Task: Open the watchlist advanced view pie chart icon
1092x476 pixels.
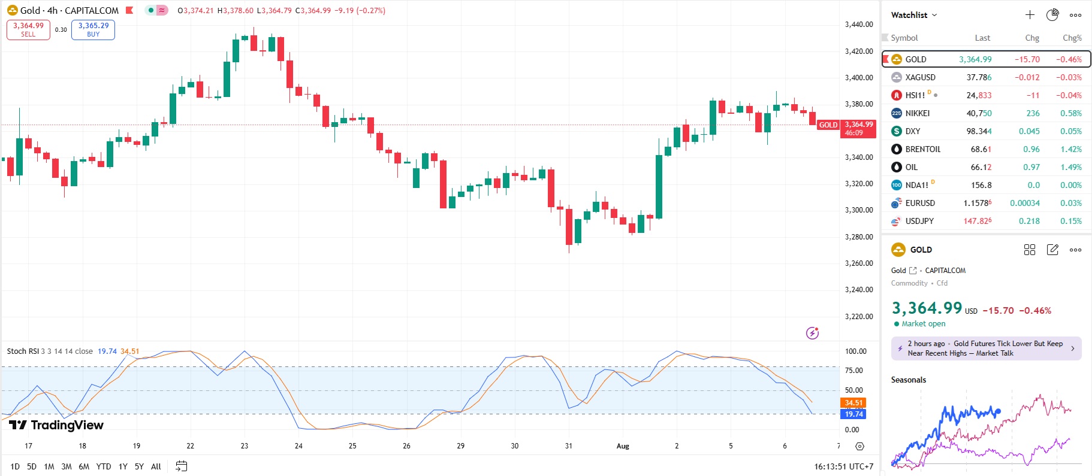Action: coord(1052,15)
